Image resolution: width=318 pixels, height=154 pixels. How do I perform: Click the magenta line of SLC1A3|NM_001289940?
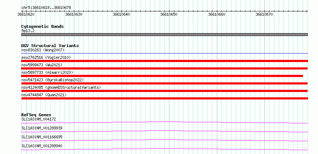tap(164, 149)
